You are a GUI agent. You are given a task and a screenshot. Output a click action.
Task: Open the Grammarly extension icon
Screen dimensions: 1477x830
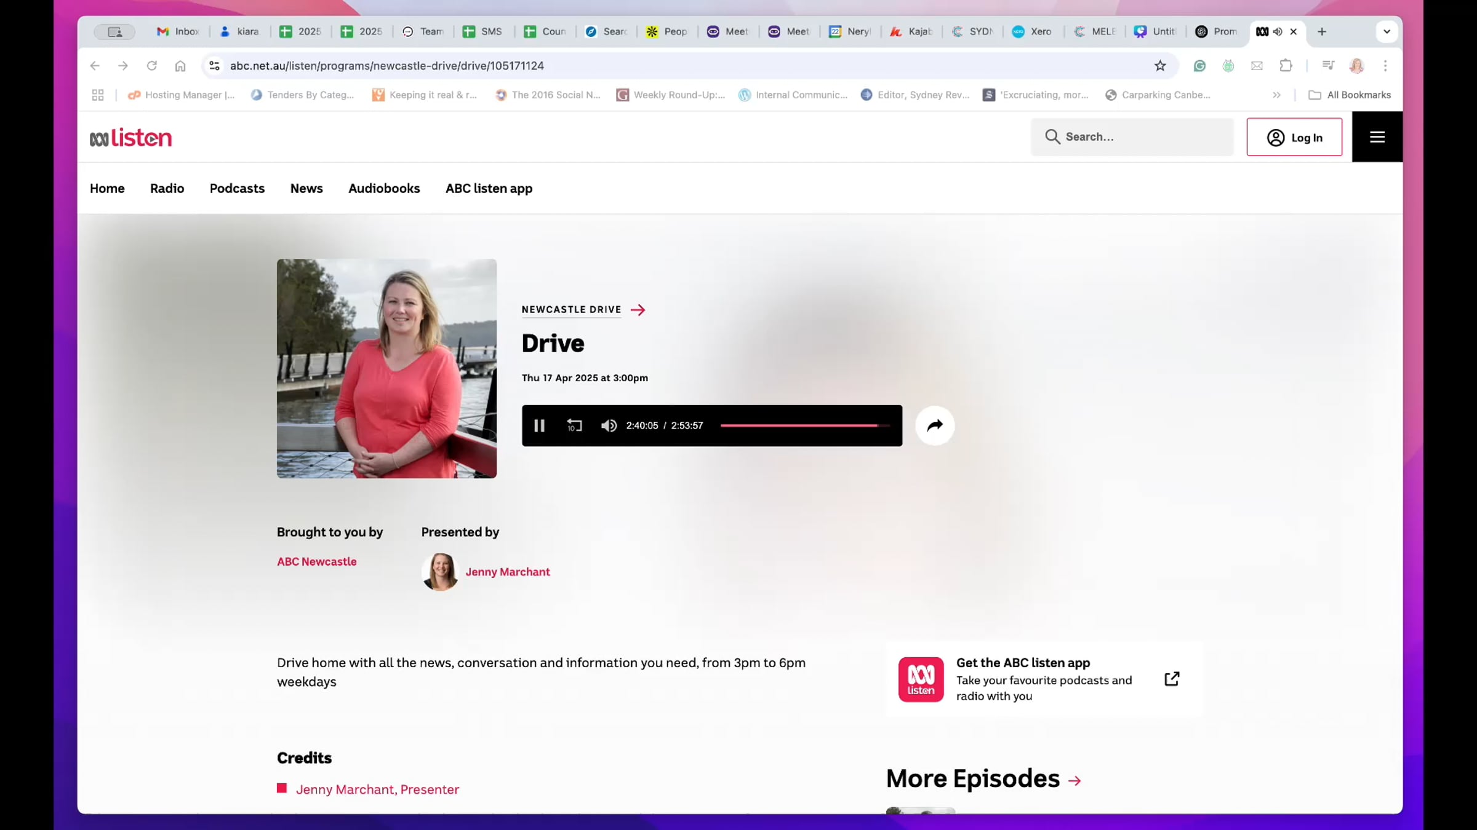coord(1199,66)
